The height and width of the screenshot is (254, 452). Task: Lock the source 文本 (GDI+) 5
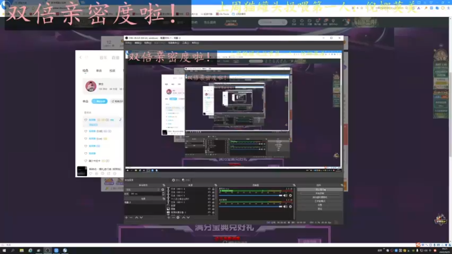coord(214,196)
